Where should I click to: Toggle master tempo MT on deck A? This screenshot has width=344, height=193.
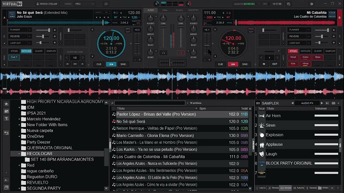(116, 17)
